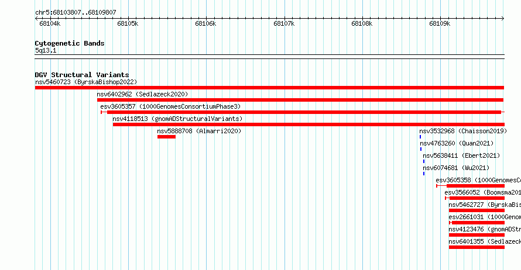Viewport: 521px width, 270px height.
Task: Open nsv5888708 (Almarri2020) variant label
Action: tap(200, 131)
